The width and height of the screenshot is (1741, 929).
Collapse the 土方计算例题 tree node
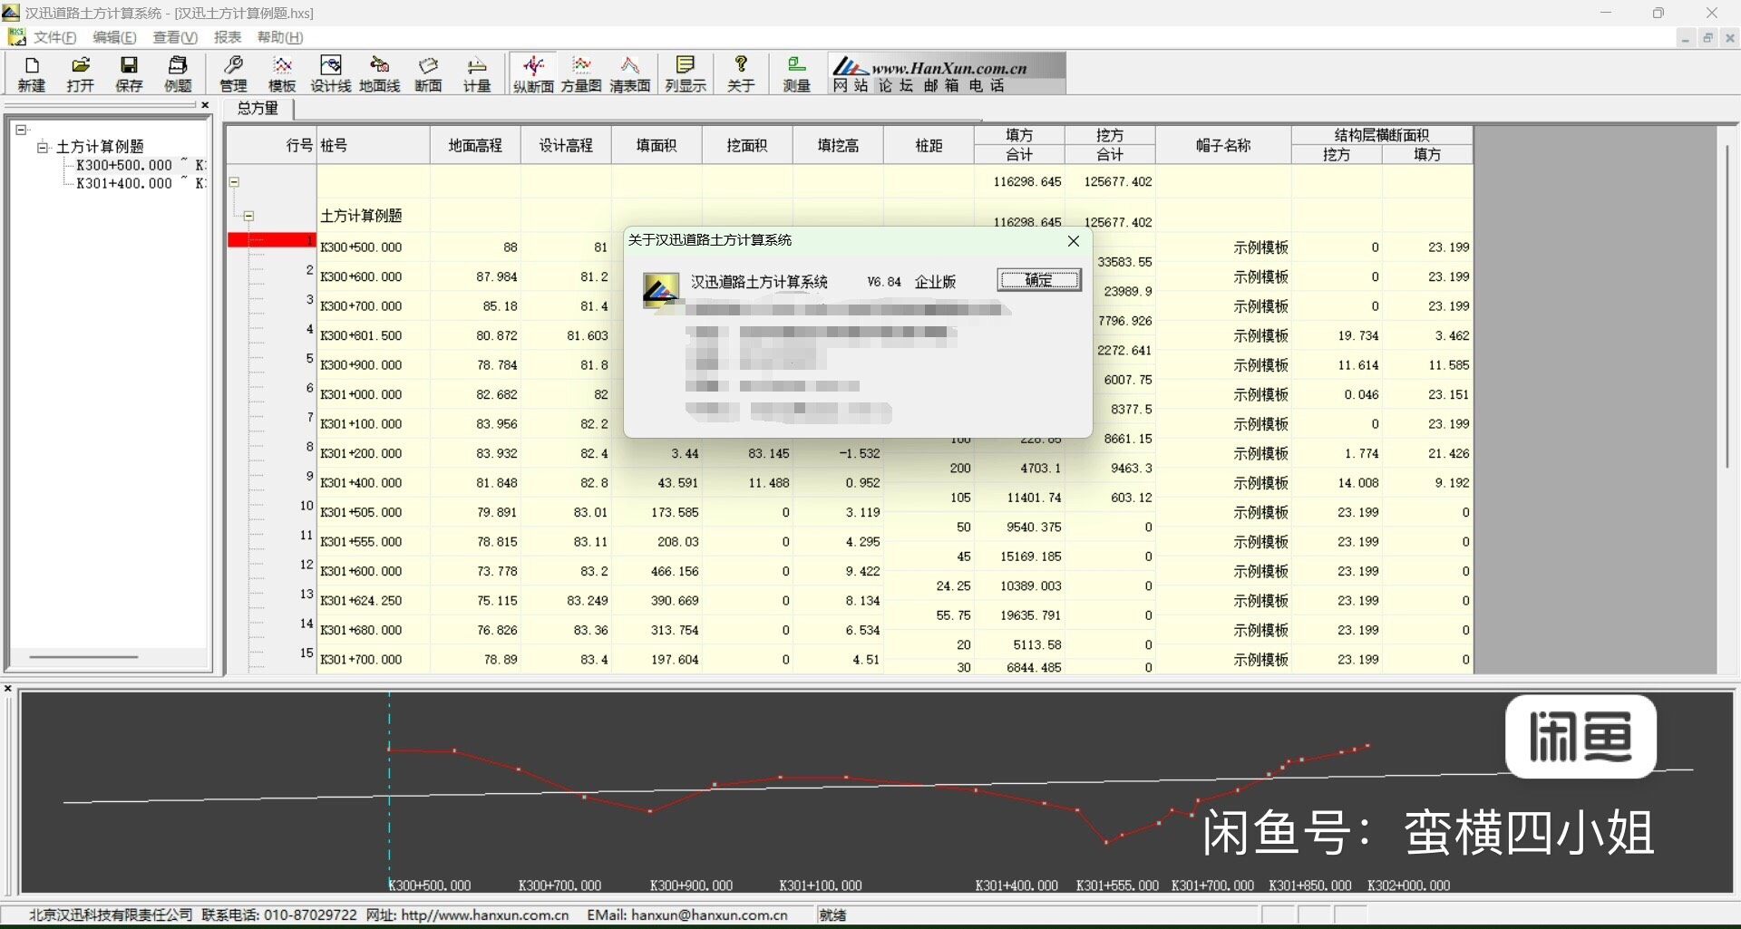point(42,147)
